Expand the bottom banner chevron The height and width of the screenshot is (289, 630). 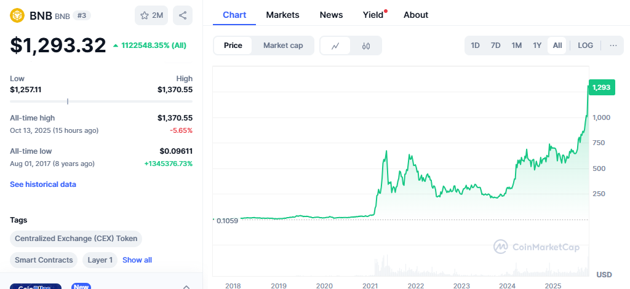[x=186, y=286]
